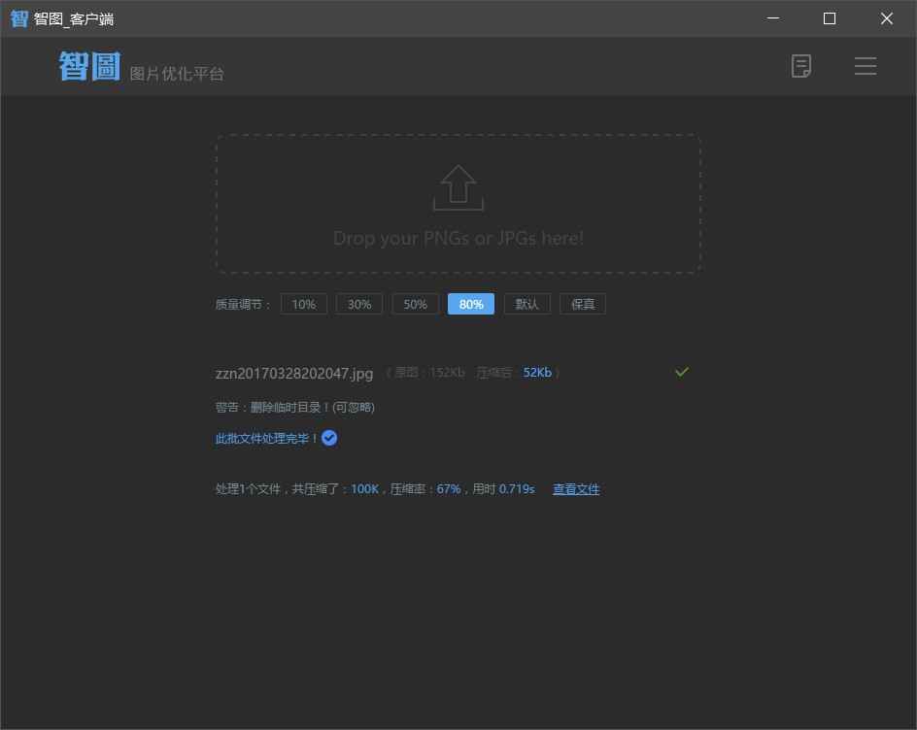
Task: Select file name zzn20170328202047.jpg
Action: pyautogui.click(x=294, y=374)
